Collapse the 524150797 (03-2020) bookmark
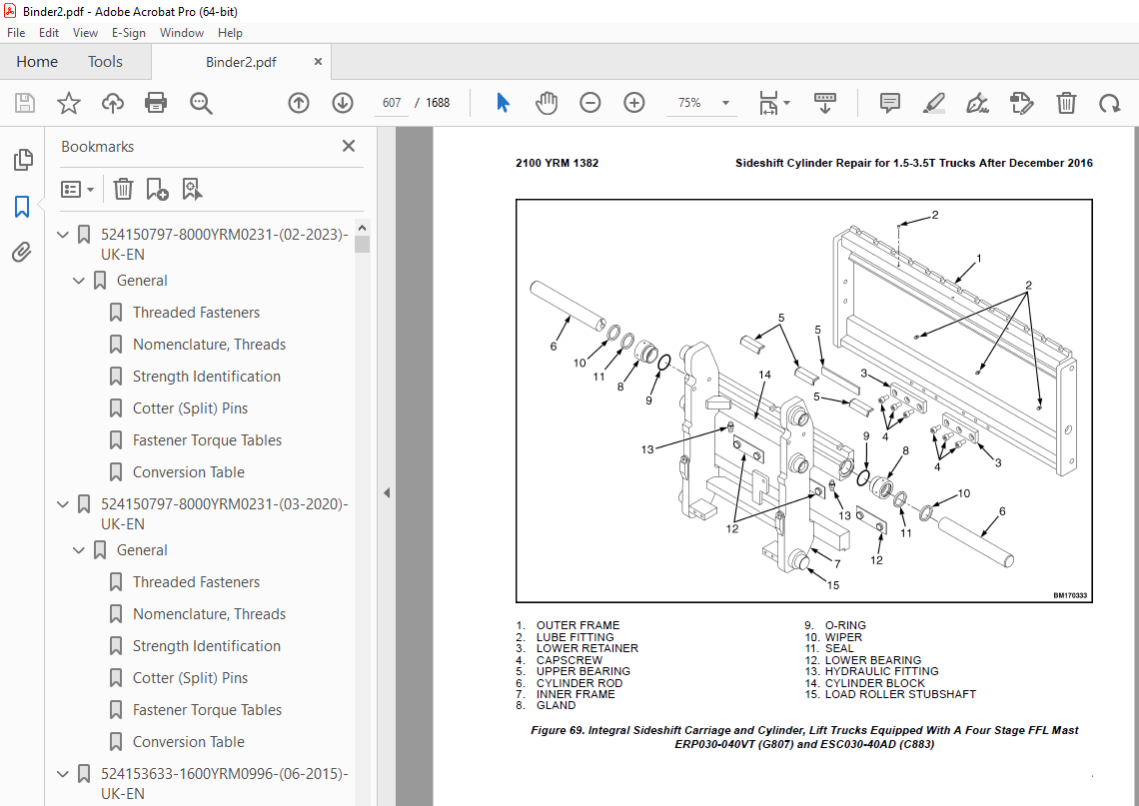 pyautogui.click(x=63, y=504)
